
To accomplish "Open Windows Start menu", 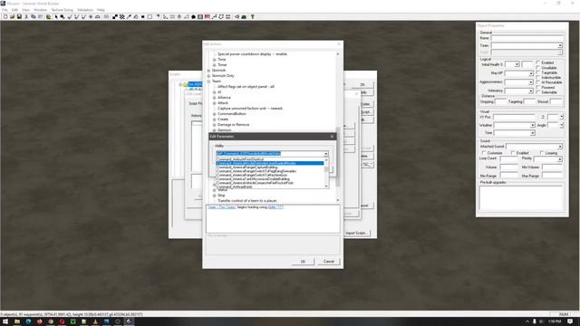I will pyautogui.click(x=5, y=321).
